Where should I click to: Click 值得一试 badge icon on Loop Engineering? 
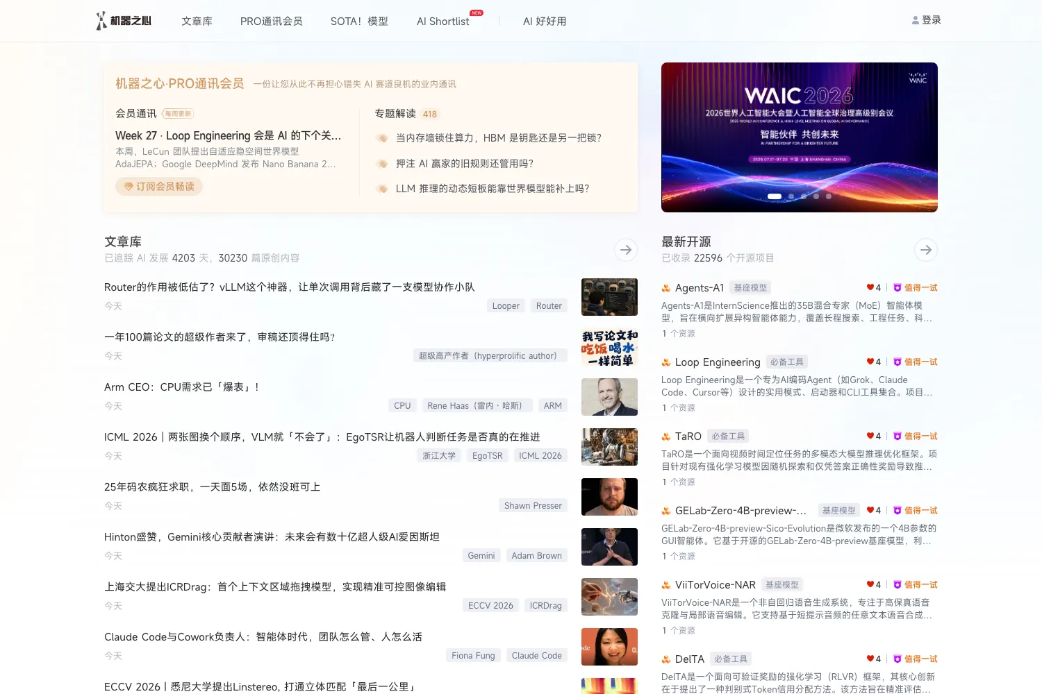[897, 362]
